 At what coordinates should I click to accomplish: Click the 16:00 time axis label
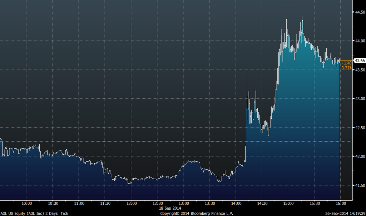[341, 204]
